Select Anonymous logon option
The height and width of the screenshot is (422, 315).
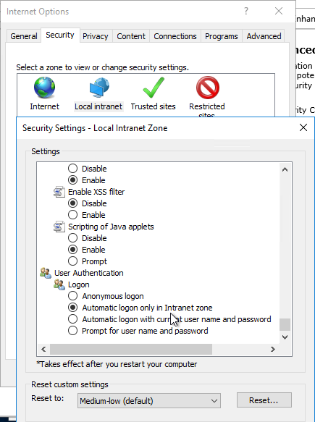click(x=72, y=296)
